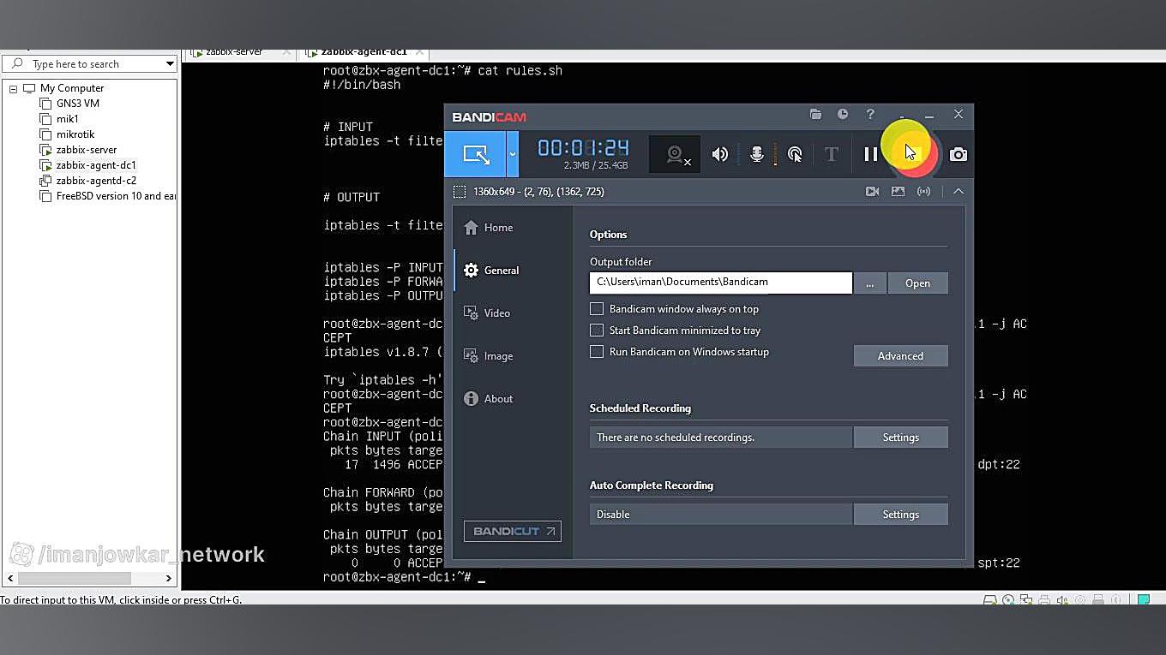
Task: Click the printer status icon in VMware
Action: click(1044, 600)
